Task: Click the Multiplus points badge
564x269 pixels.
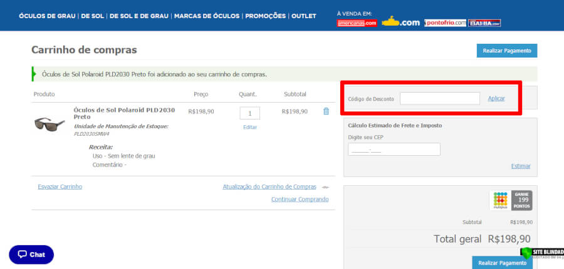Action: [x=511, y=200]
